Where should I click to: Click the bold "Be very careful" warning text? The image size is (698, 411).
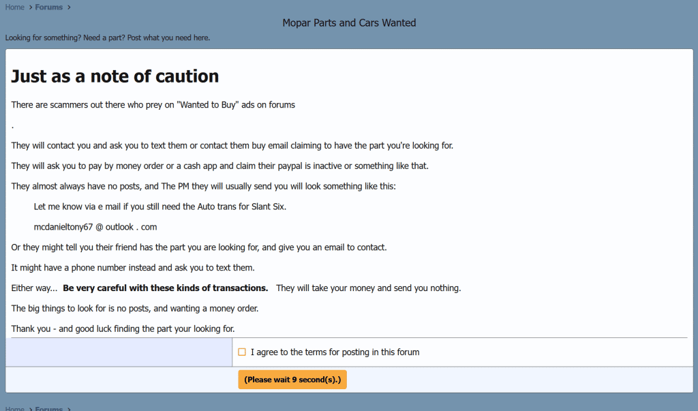(166, 288)
